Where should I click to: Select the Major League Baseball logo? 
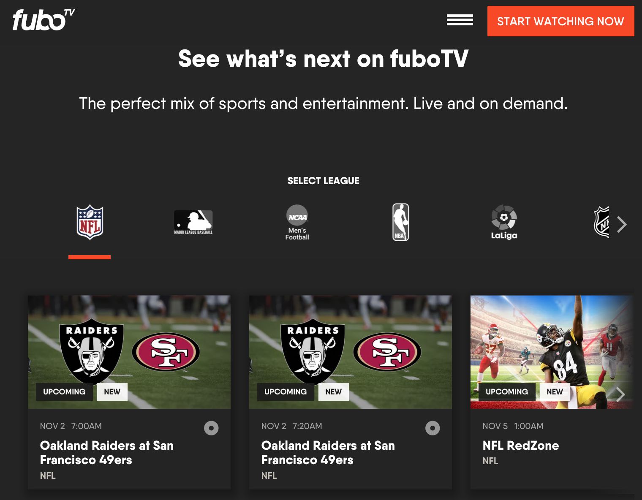coord(193,222)
